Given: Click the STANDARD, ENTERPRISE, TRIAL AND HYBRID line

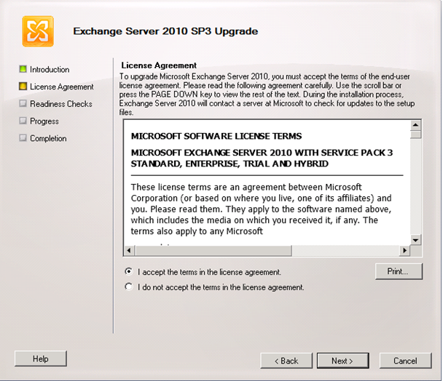Looking at the screenshot, I should pyautogui.click(x=230, y=164).
